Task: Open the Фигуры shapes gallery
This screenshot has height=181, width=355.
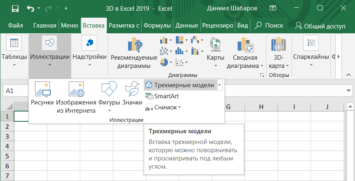Action: (x=109, y=97)
